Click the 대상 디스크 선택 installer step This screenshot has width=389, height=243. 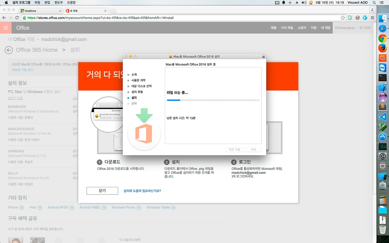[x=141, y=86]
